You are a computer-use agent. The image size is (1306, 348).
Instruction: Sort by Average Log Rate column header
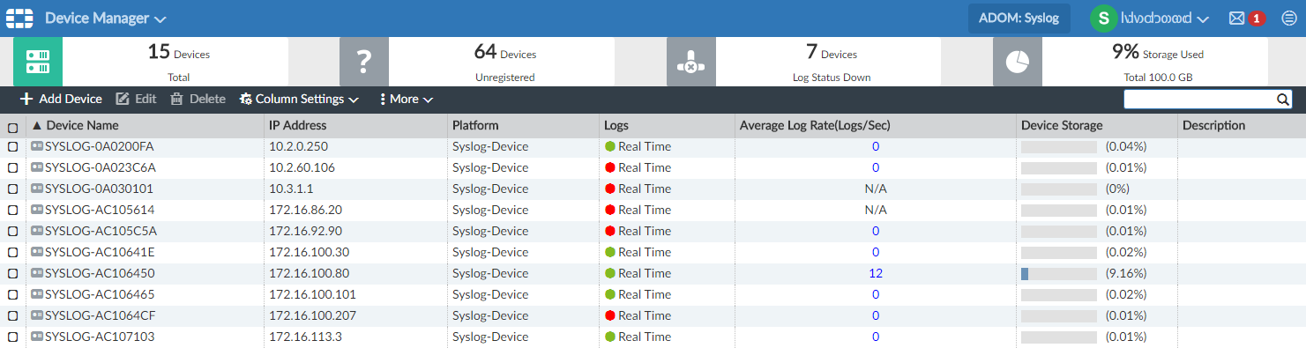click(815, 125)
